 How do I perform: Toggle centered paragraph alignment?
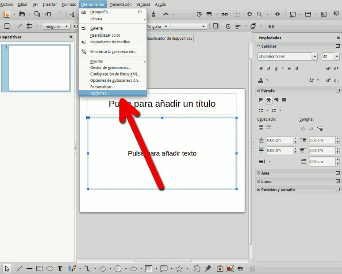[269, 100]
